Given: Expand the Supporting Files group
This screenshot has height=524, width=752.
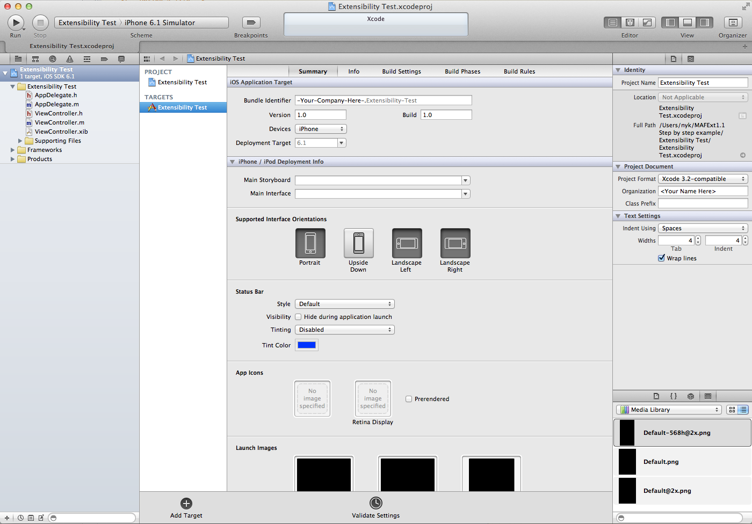Looking at the screenshot, I should (20, 141).
